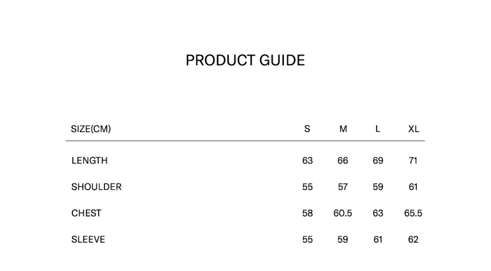This screenshot has height=271, width=491.
Task: Click the SLEEVE value 62 for XL
Action: point(413,240)
